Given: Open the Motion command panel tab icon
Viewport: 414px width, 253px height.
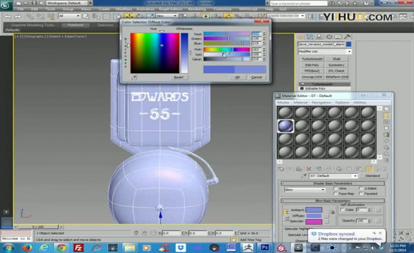Looking at the screenshot, I should pos(329,37).
